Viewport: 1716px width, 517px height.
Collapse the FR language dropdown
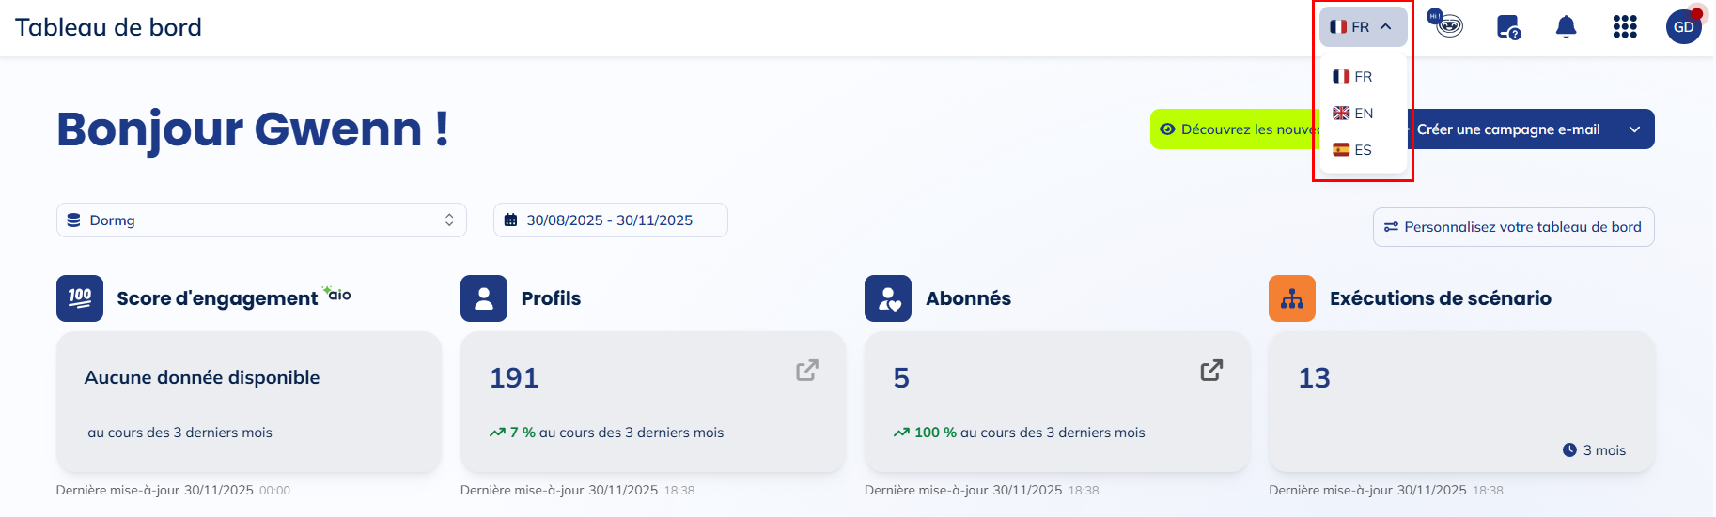tap(1363, 27)
